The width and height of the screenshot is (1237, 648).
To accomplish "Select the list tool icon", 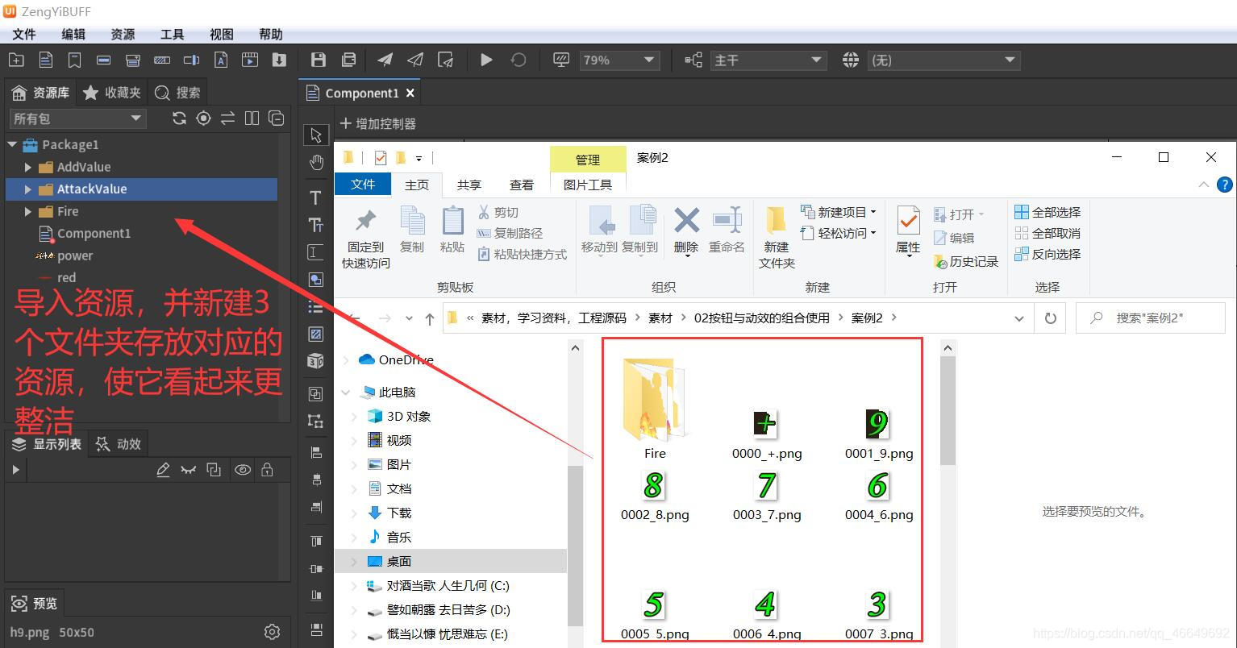I will click(x=316, y=307).
